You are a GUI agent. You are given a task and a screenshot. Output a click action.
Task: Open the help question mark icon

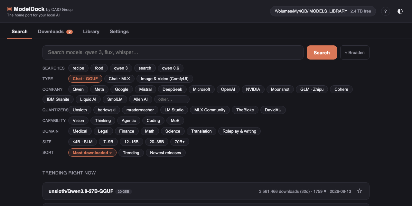click(386, 11)
